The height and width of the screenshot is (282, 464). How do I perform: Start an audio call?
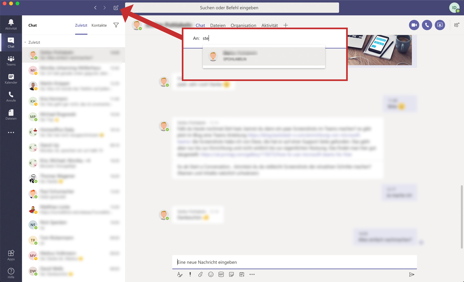pyautogui.click(x=427, y=25)
